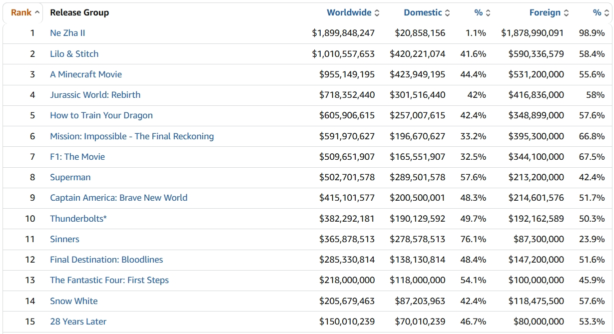Click foreign gross $416,836,000
The height and width of the screenshot is (334, 614).
coord(536,95)
